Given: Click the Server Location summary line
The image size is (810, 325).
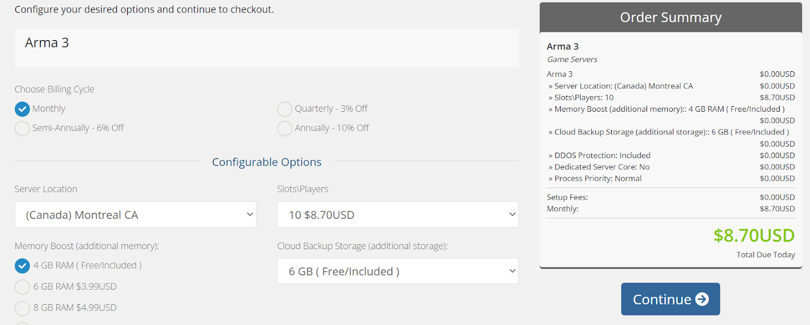Looking at the screenshot, I should 621,86.
